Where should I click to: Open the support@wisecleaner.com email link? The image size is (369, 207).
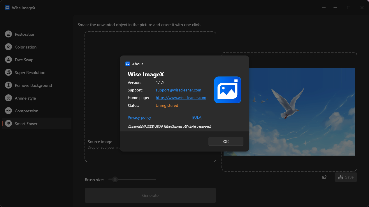pyautogui.click(x=178, y=90)
